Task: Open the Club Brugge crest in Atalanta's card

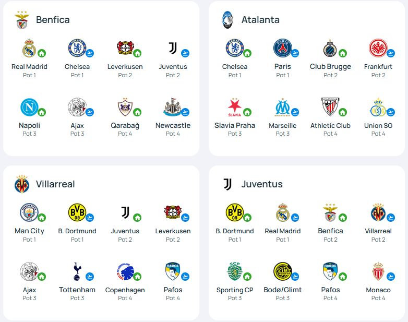Action: 330,48
